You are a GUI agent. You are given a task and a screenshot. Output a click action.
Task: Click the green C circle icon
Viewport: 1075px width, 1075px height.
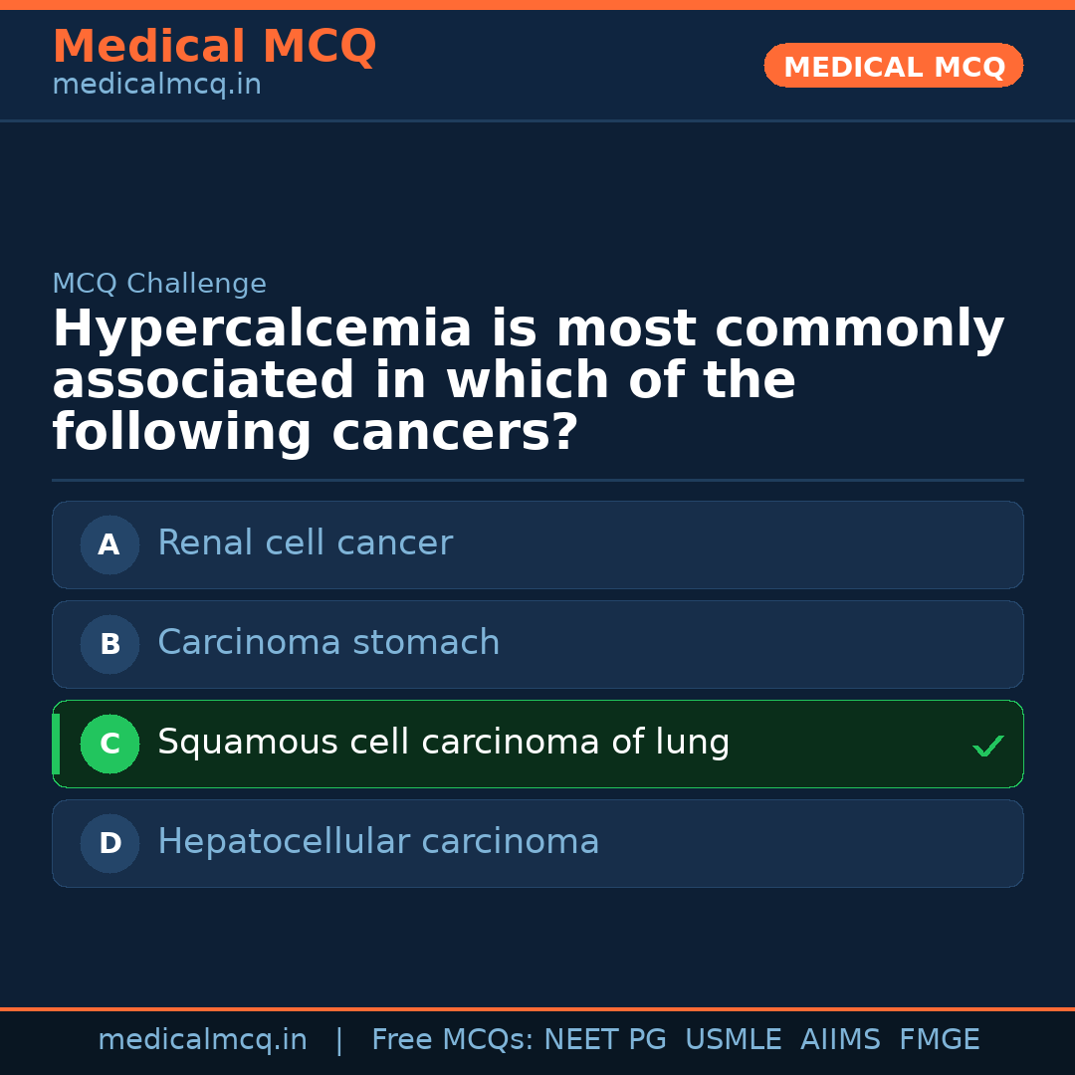(109, 744)
